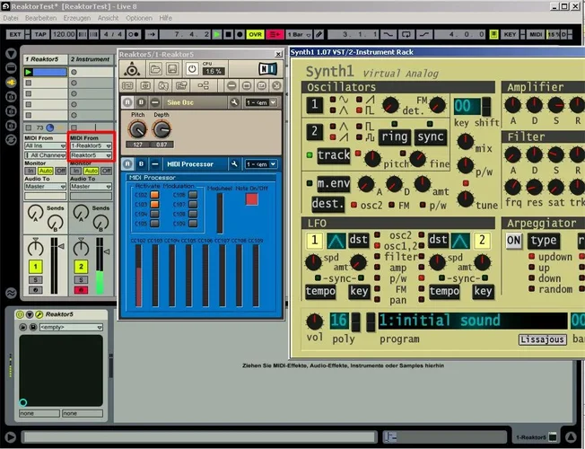Click the Reaktor save disk icon
The image size is (585, 449).
pyautogui.click(x=170, y=68)
